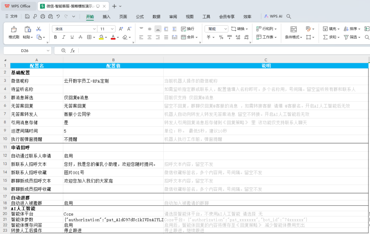The image size is (370, 234).
Task: Toggle Italic formatting
Action: tap(64, 37)
